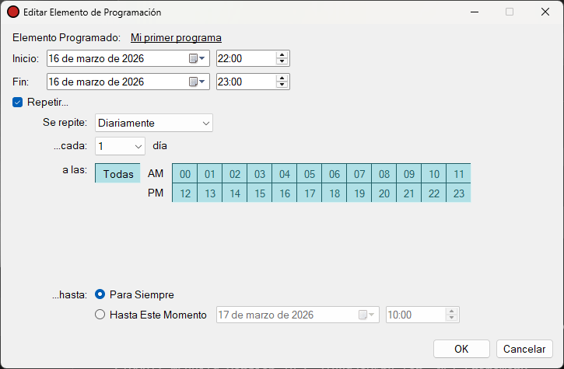The image size is (564, 369).
Task: Toggle hour 17 in the PM row
Action: point(310,193)
